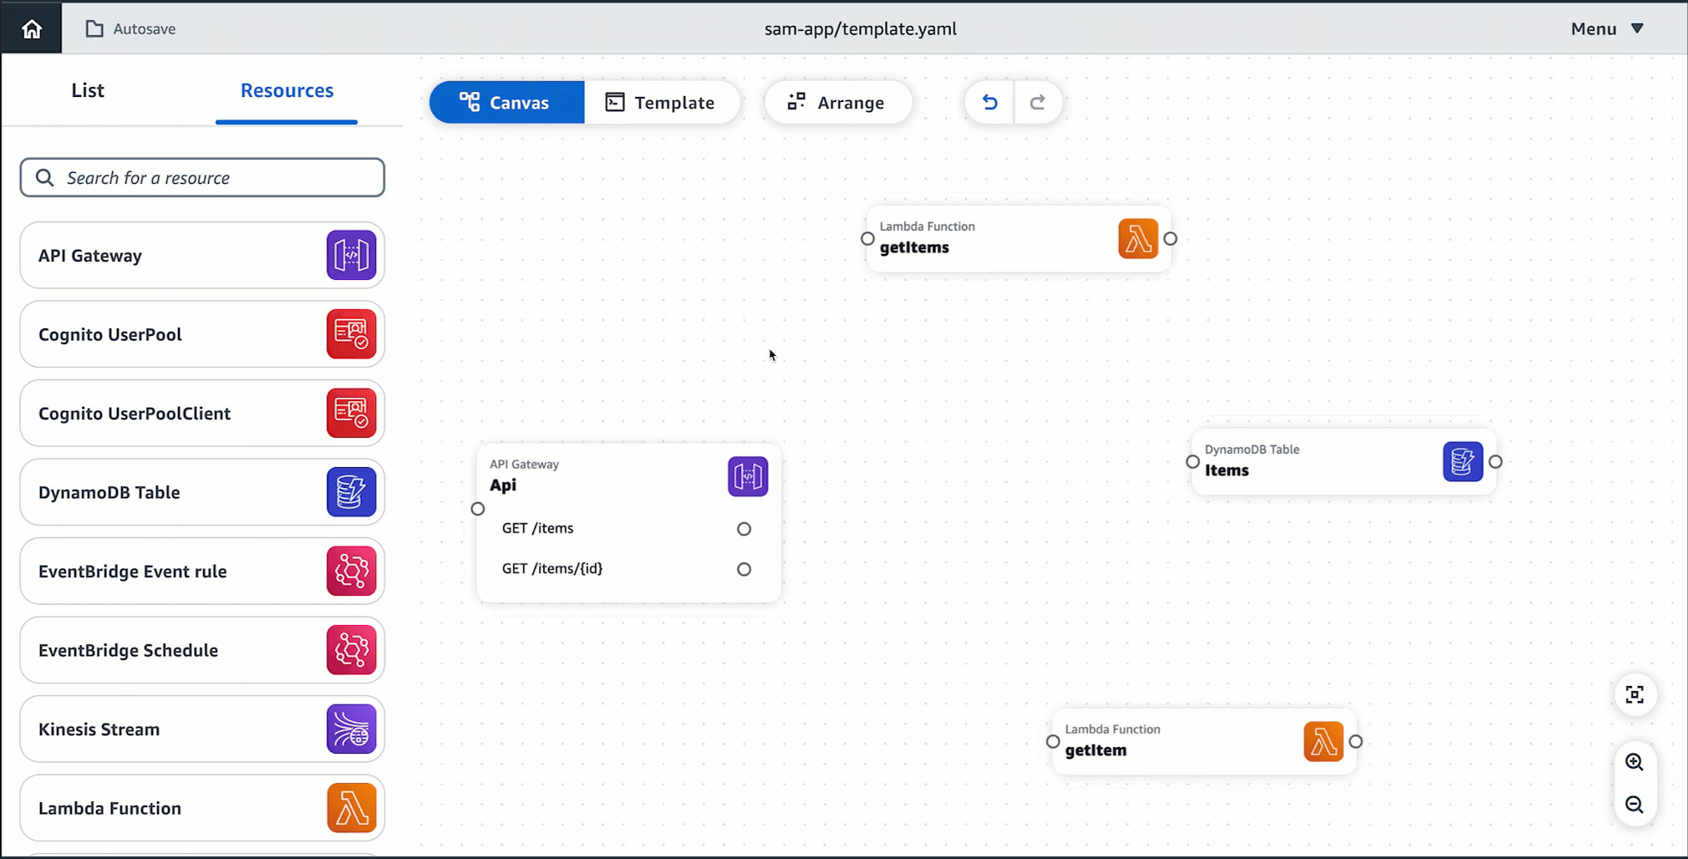Click the DynamoDB icon on Items node

pyautogui.click(x=1462, y=462)
